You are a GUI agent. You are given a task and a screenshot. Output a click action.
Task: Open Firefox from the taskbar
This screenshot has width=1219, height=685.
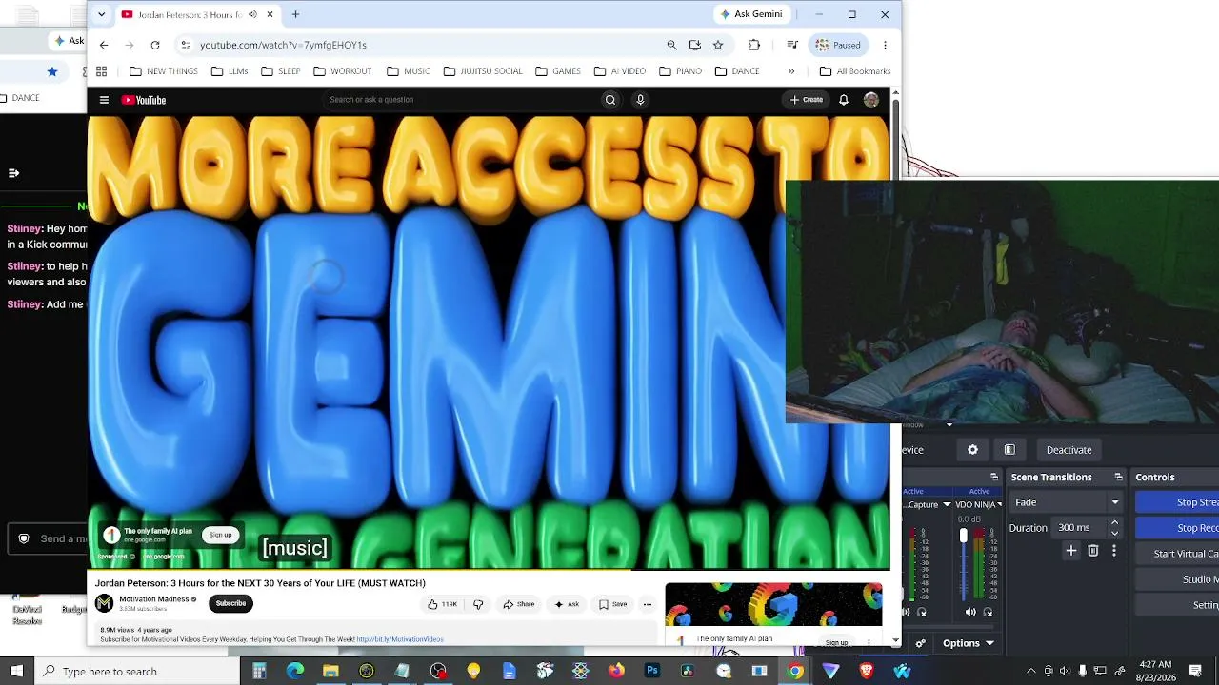point(616,672)
